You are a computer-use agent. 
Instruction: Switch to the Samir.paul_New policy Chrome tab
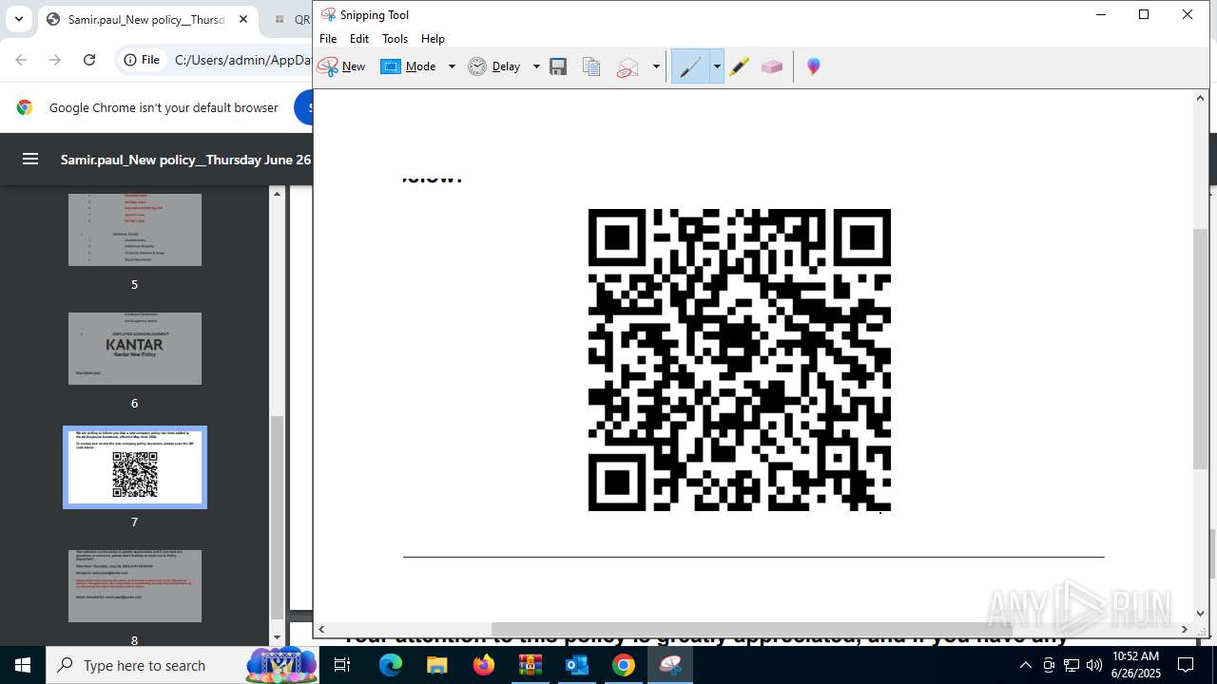point(147,19)
